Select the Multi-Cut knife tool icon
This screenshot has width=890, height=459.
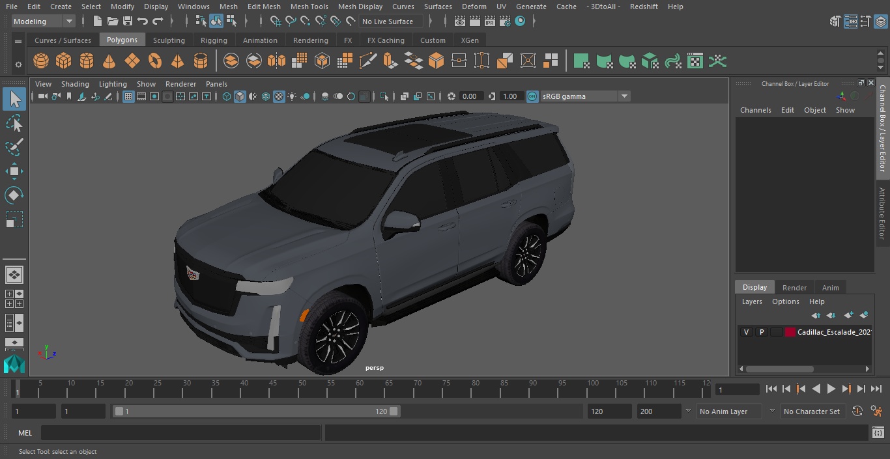coord(367,61)
